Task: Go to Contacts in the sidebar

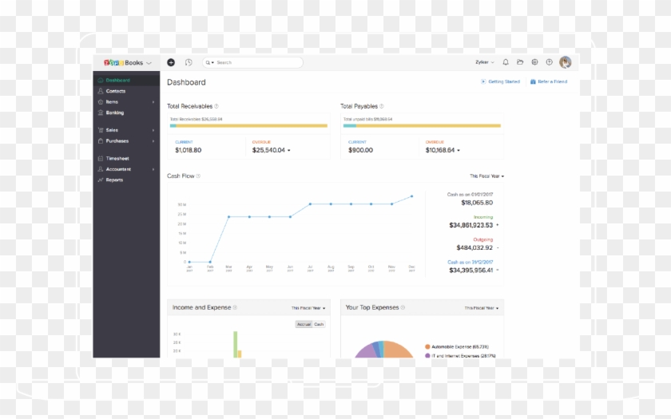Action: point(116,91)
